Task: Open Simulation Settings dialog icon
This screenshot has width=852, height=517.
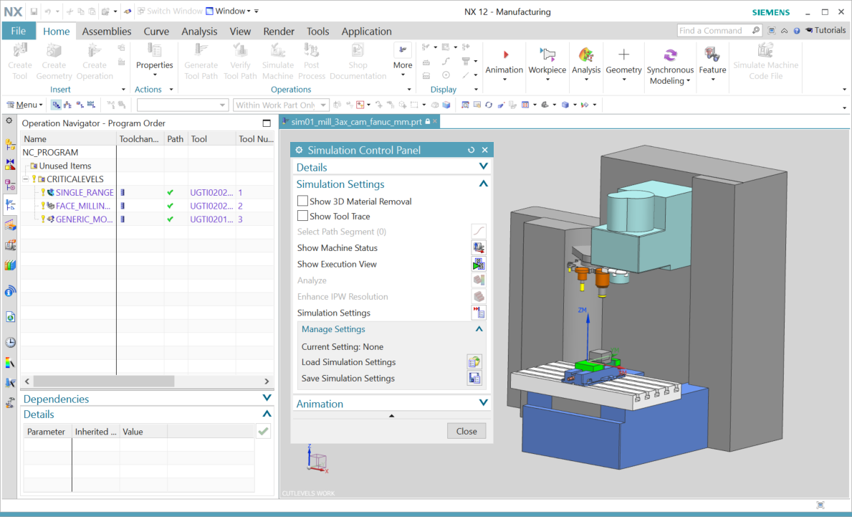Action: tap(479, 313)
